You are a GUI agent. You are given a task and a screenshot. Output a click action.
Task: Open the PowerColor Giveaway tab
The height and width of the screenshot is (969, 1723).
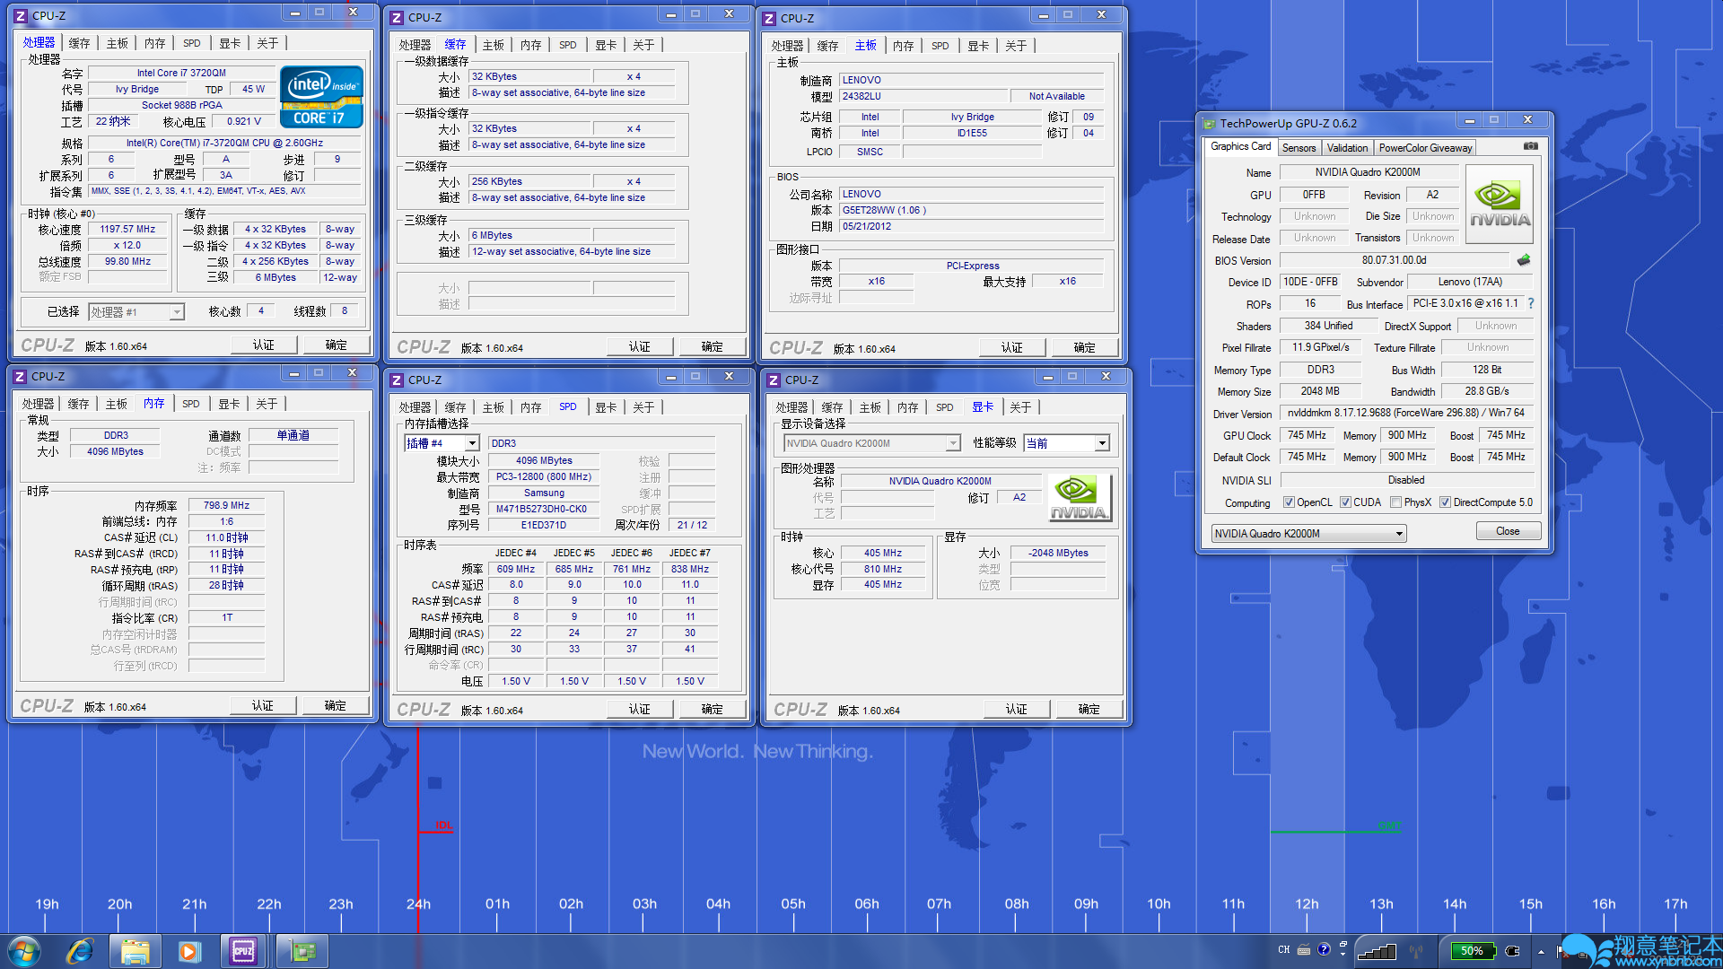1425,148
